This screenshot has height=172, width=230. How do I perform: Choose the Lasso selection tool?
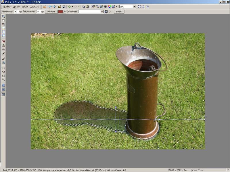coord(3,72)
